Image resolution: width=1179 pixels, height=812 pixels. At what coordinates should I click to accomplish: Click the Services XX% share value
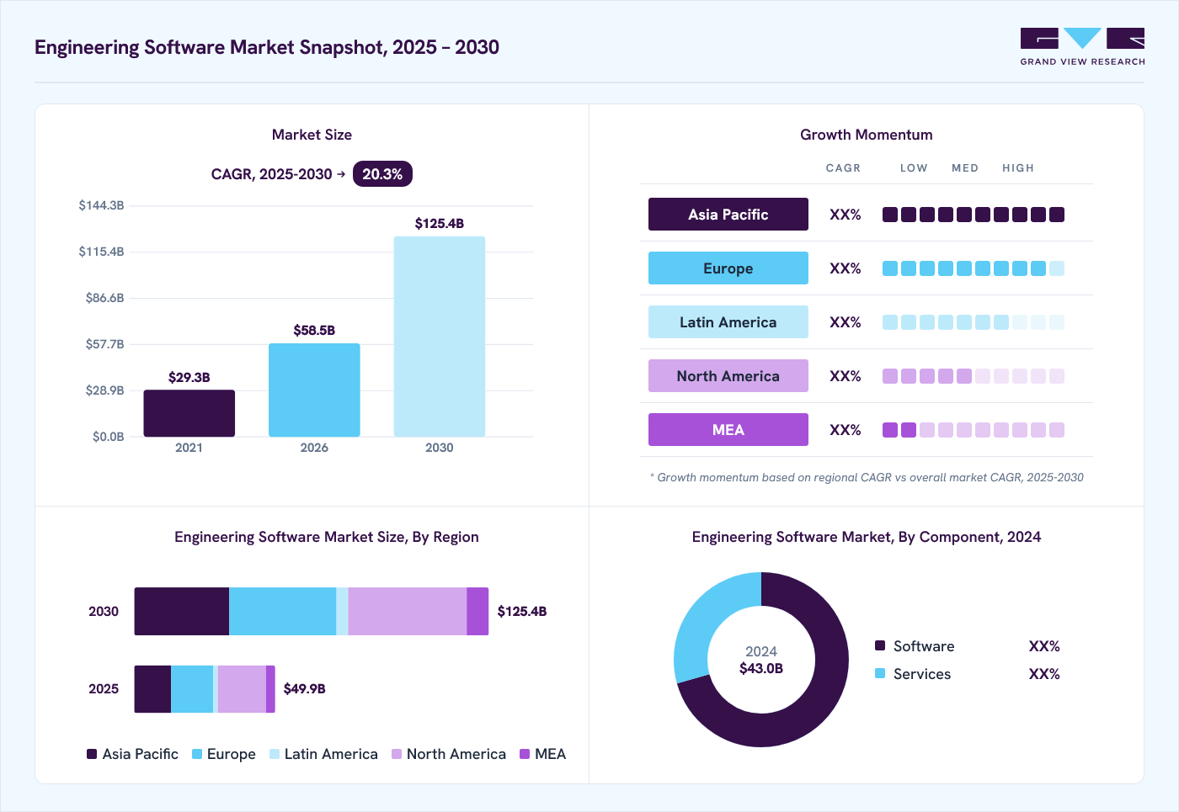pos(1044,674)
